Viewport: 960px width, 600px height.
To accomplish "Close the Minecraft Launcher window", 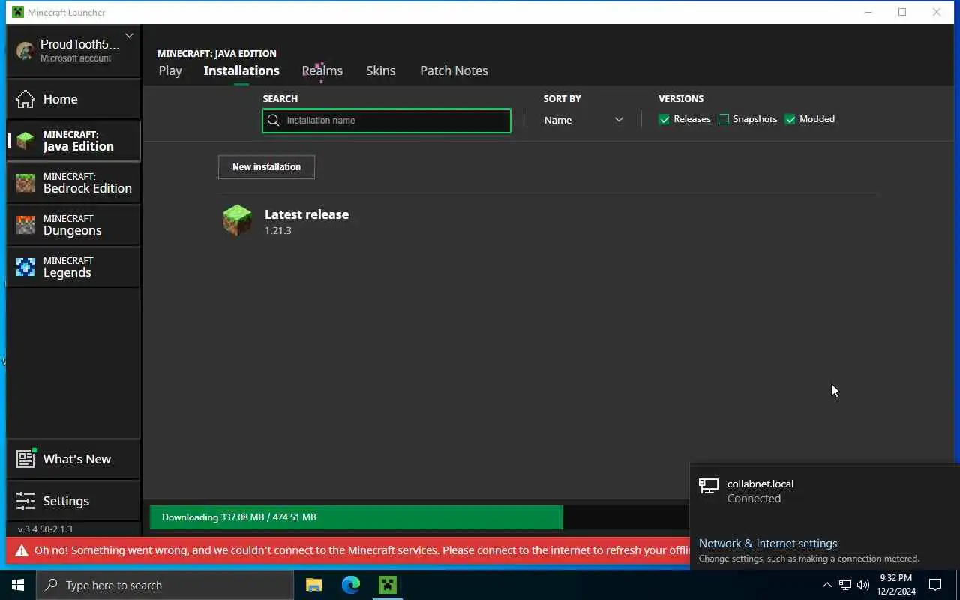I will point(937,12).
